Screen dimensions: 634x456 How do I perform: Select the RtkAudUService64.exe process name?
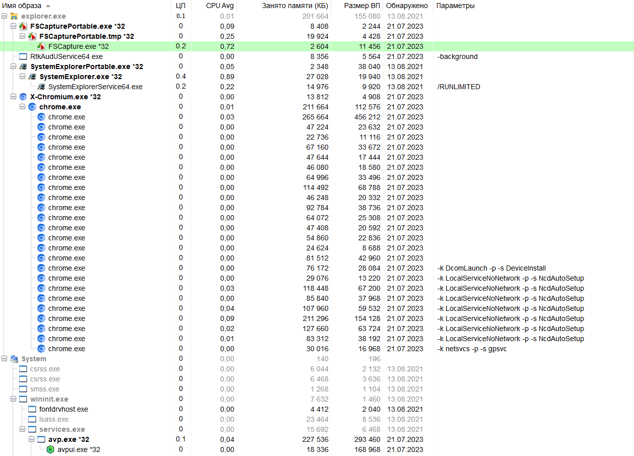[67, 56]
